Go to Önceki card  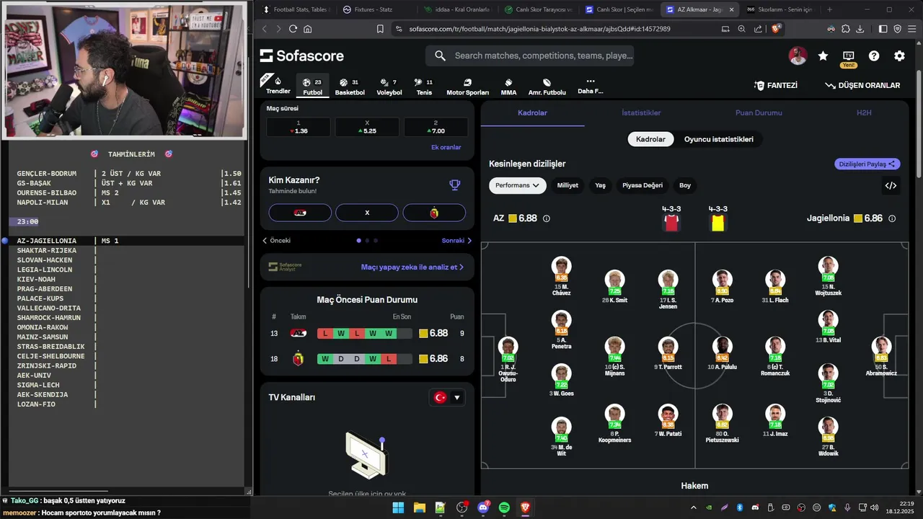(276, 241)
